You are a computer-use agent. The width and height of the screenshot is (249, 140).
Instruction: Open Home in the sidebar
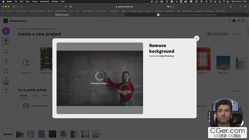(6, 41)
